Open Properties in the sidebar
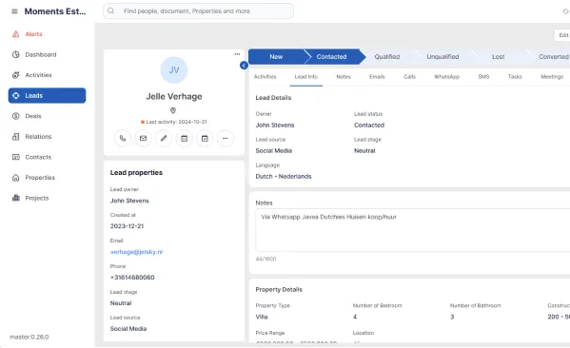 47,178
